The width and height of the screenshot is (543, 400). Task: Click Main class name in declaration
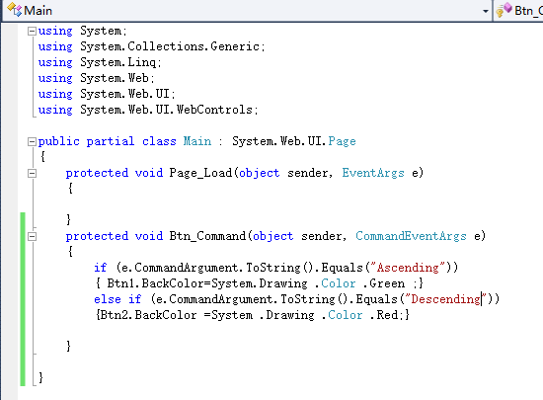(197, 141)
